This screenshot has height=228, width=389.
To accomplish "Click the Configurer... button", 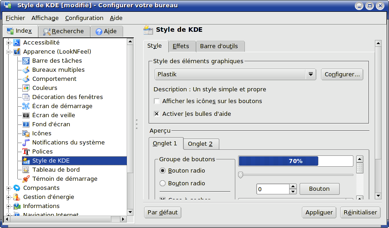I will click(342, 74).
